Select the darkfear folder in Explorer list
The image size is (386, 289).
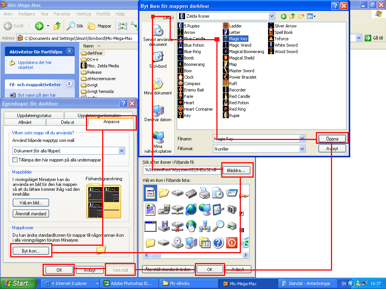(x=92, y=53)
